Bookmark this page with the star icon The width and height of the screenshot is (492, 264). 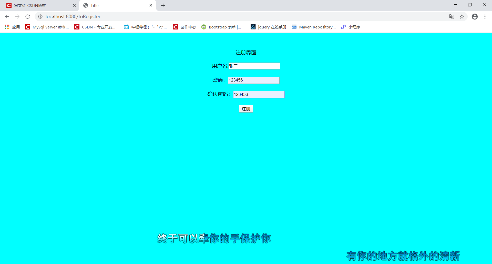(462, 16)
